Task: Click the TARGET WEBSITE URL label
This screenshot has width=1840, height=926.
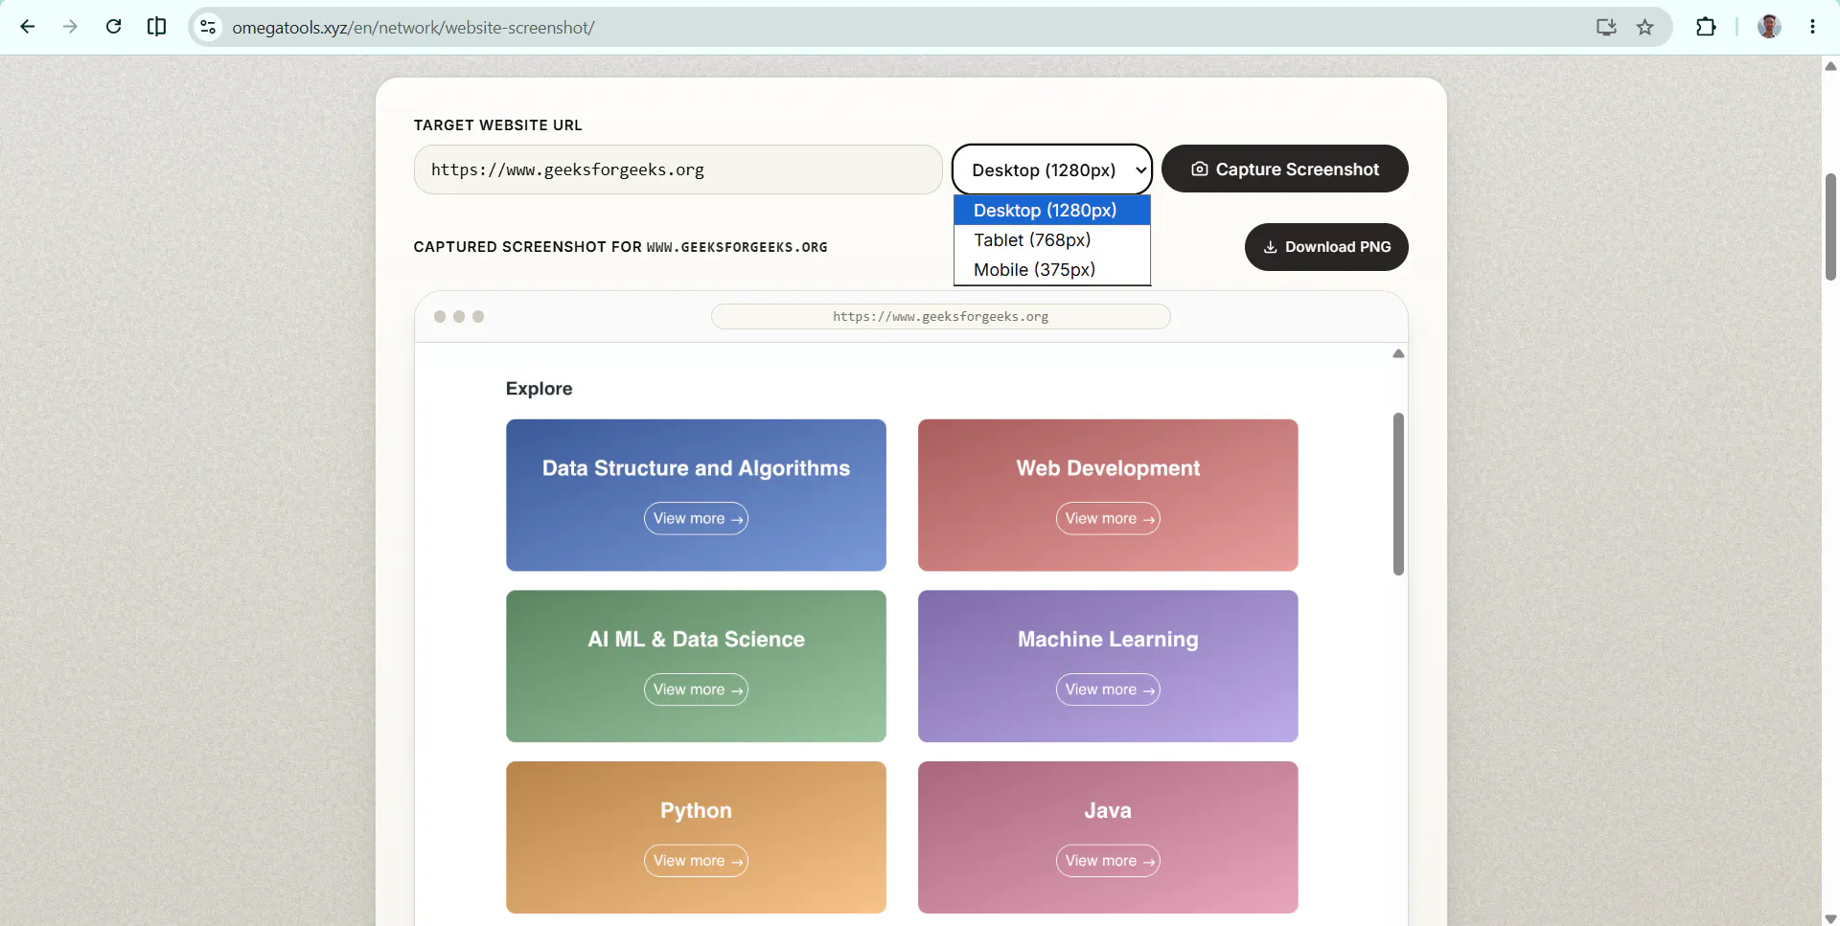Action: click(497, 125)
